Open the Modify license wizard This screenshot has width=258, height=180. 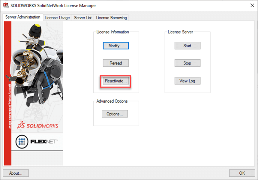115,46
